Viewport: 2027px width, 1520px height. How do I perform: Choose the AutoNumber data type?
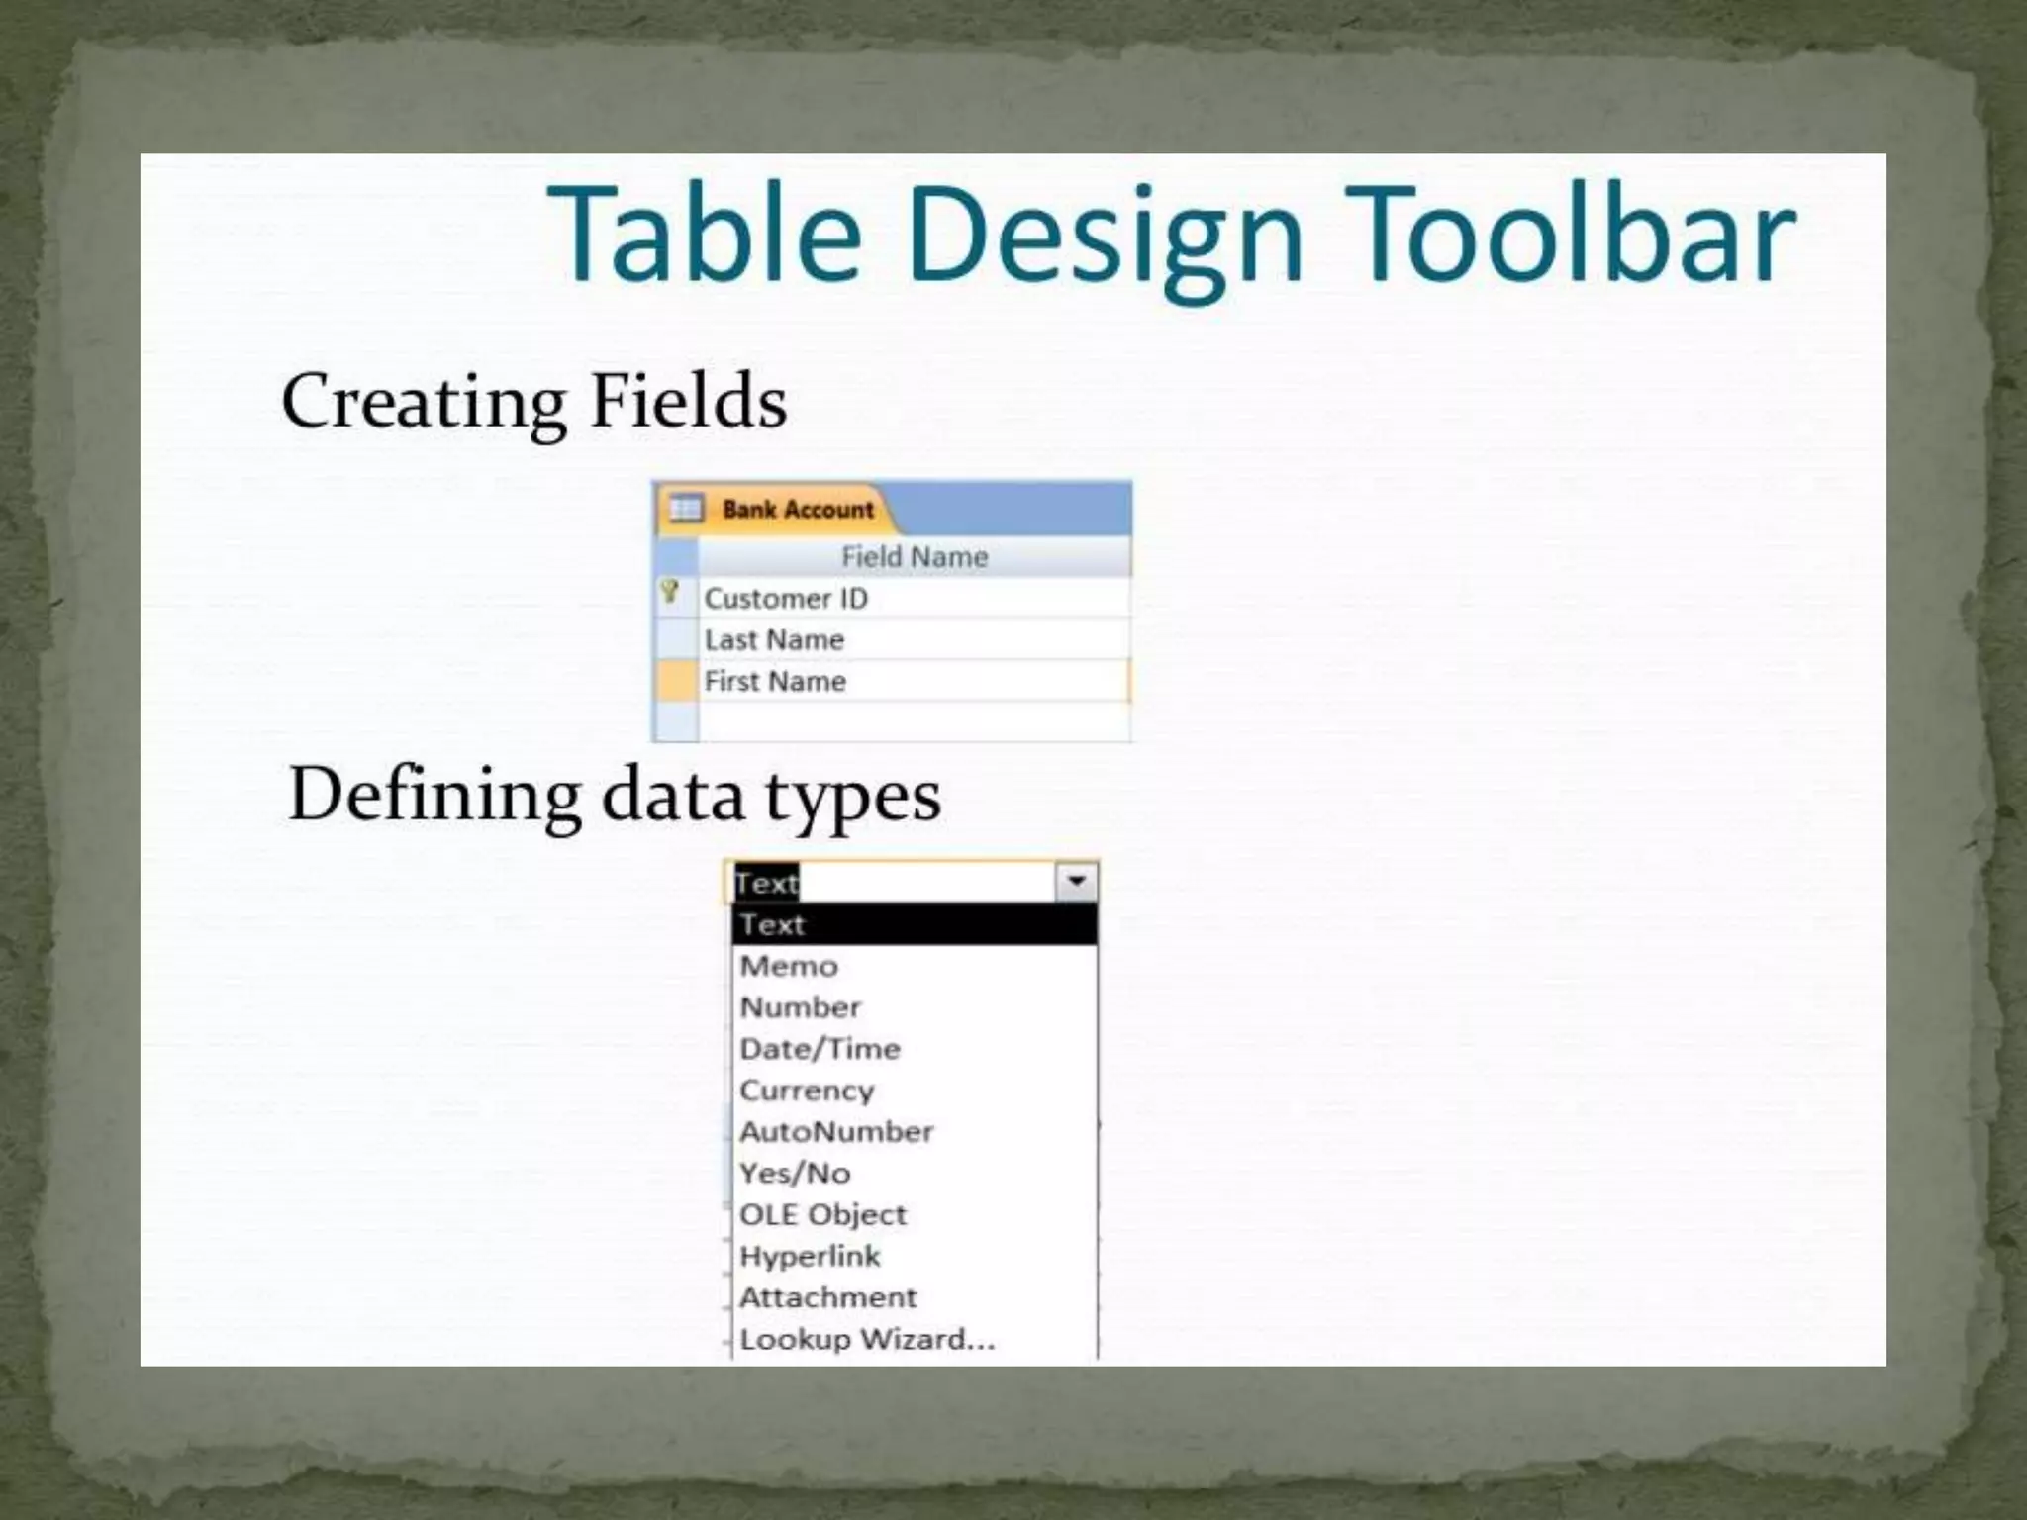click(913, 1132)
